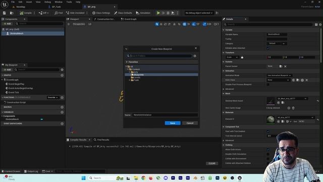Open play options three-dot menu
The width and height of the screenshot is (323, 182).
pos(177,13)
